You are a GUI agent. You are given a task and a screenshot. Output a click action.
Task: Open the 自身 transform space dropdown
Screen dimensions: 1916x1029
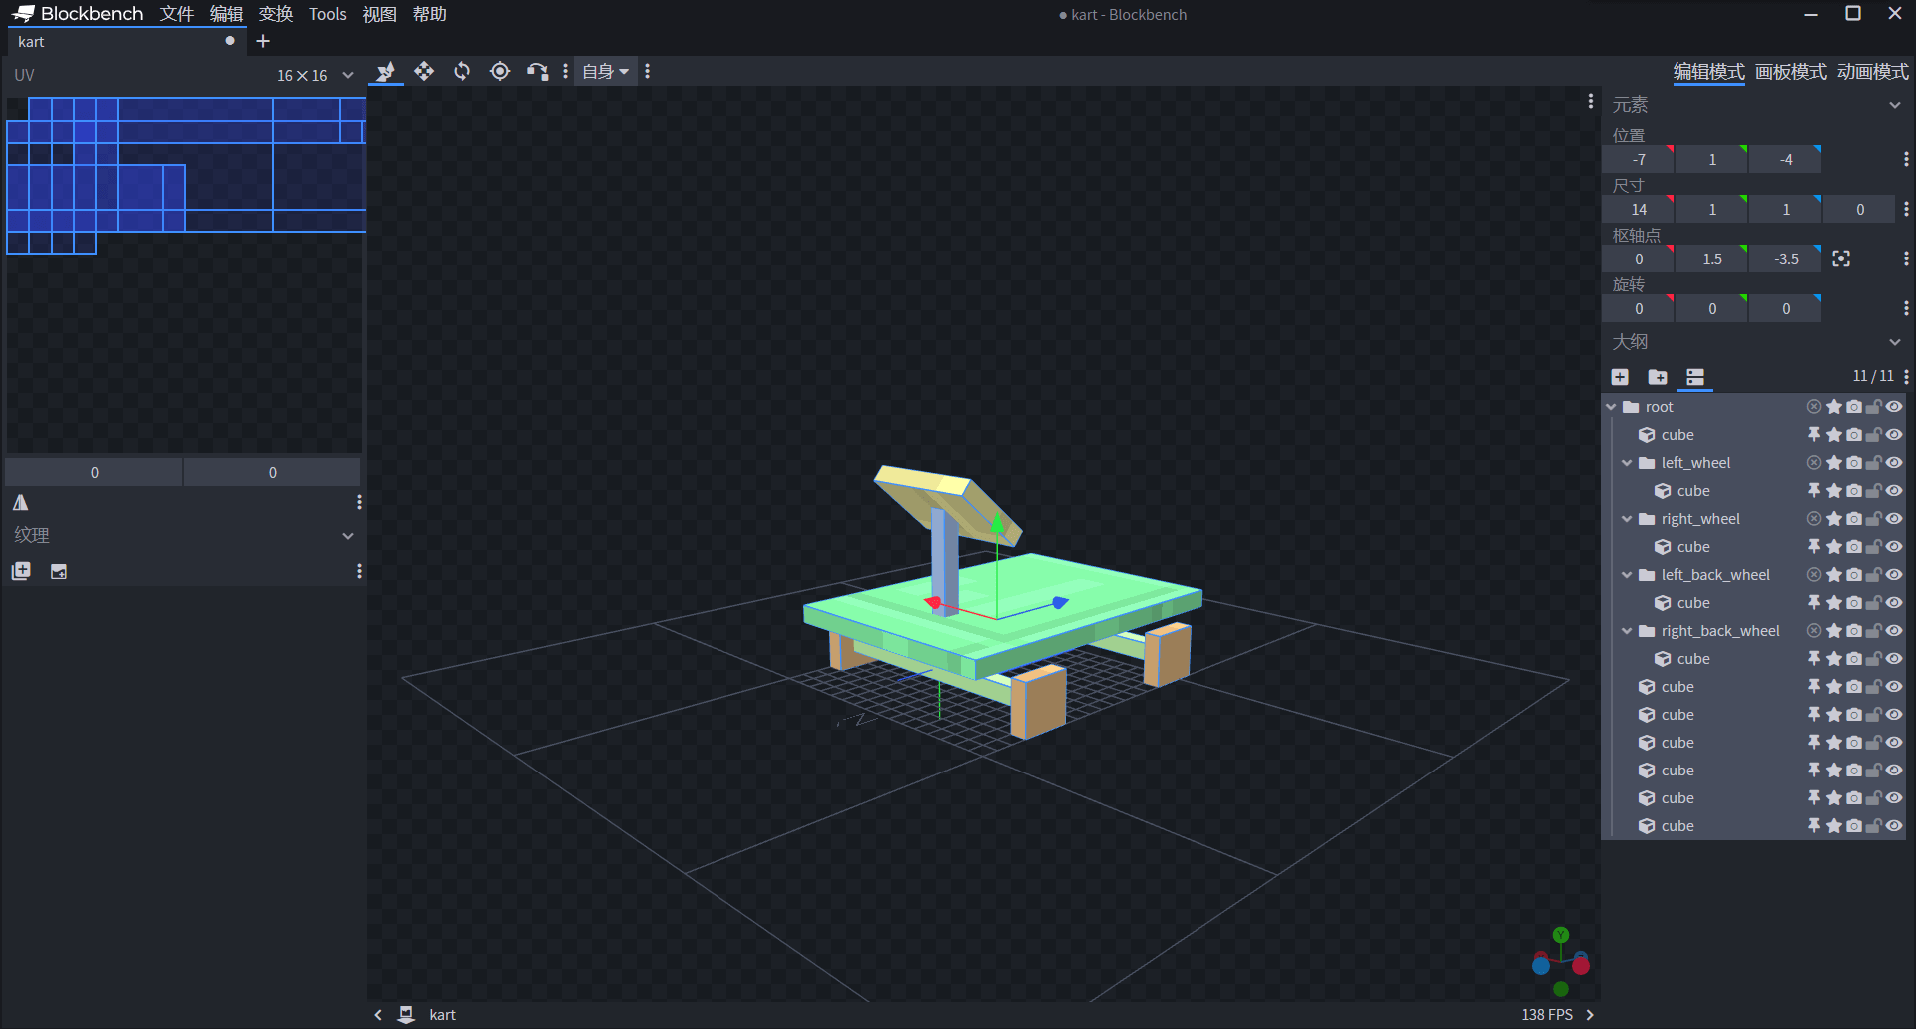[x=605, y=71]
